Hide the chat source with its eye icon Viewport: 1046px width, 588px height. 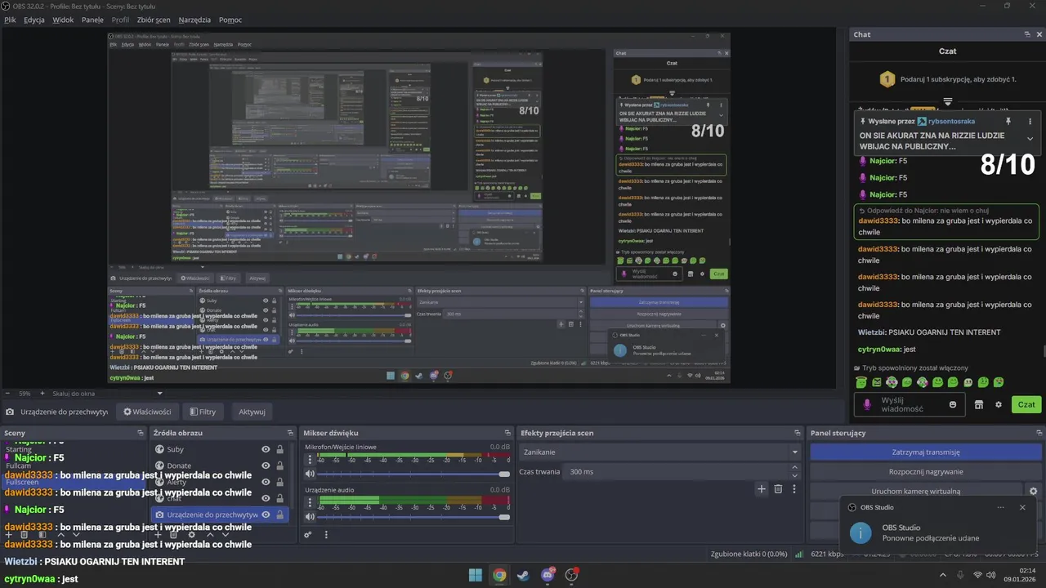tap(266, 498)
